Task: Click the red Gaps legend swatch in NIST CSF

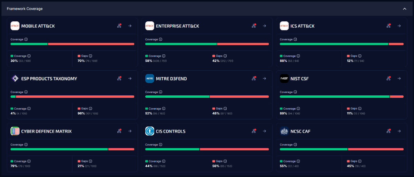Action: point(348,108)
